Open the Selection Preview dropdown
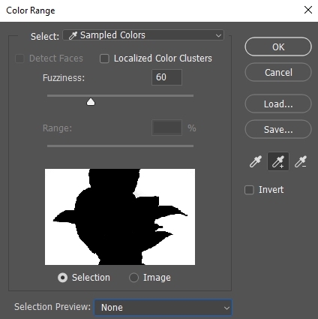 coord(163,308)
